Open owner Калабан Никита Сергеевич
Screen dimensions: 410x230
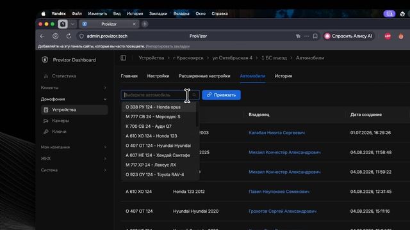277,133
